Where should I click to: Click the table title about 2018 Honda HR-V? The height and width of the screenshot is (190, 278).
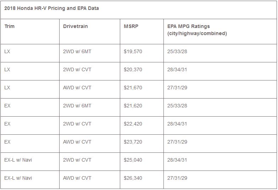coord(51,8)
